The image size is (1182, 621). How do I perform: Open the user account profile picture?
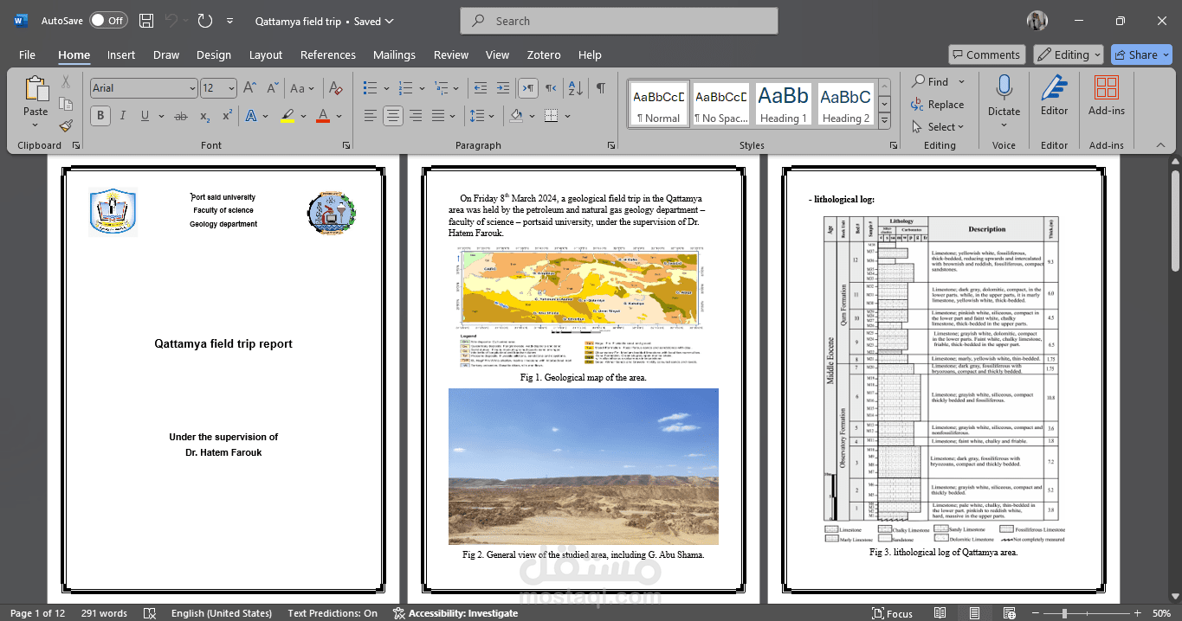[x=1037, y=21]
